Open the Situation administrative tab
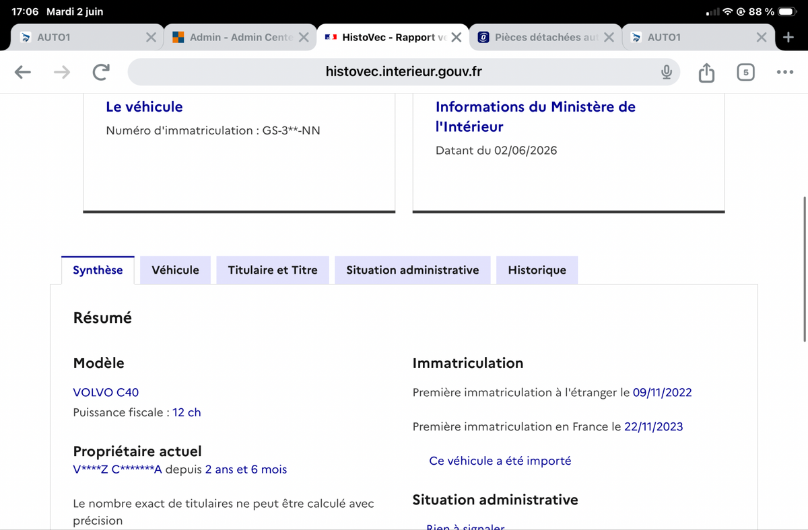Viewport: 808px width, 530px height. (413, 270)
